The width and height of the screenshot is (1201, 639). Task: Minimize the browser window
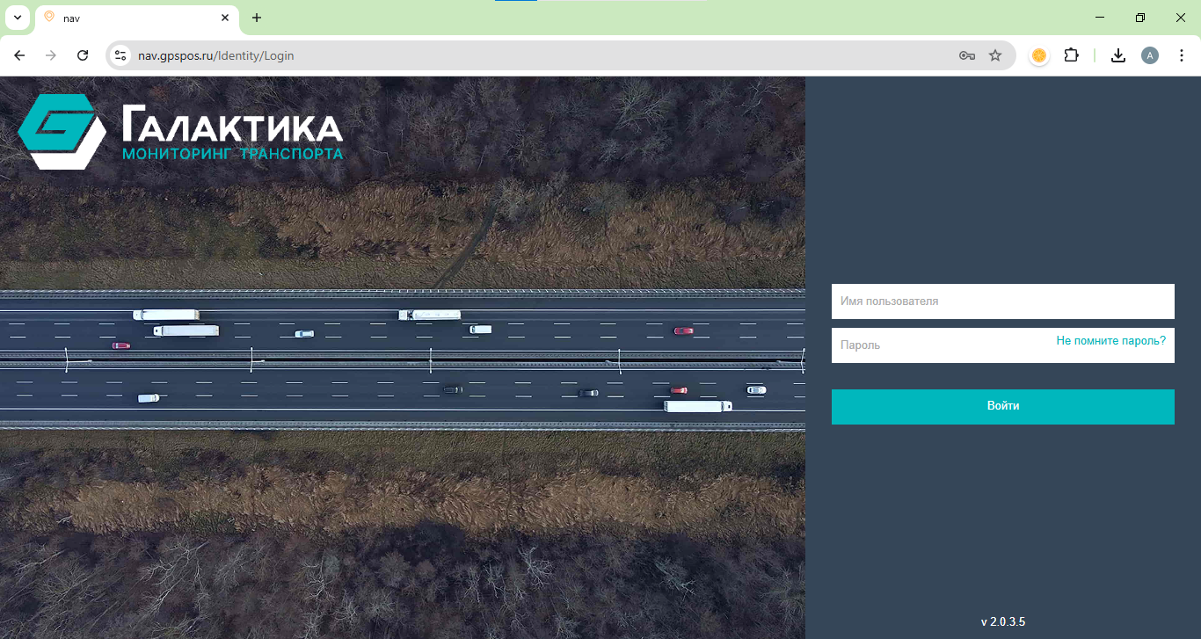coord(1100,18)
